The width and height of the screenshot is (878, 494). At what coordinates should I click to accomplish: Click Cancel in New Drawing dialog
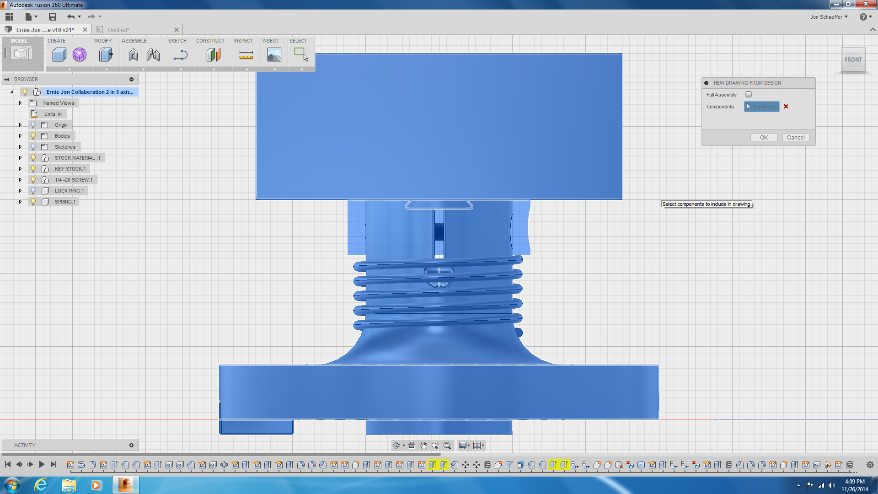796,138
